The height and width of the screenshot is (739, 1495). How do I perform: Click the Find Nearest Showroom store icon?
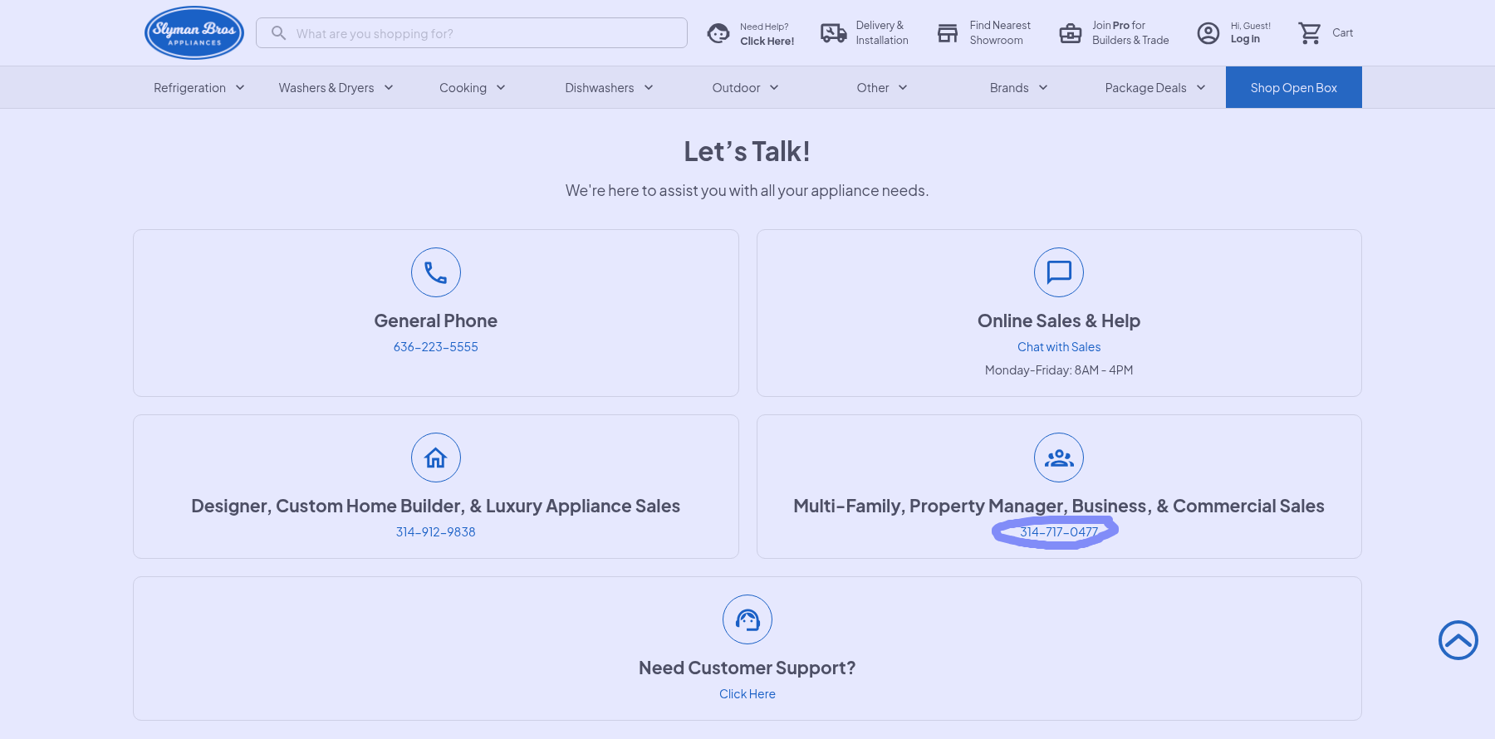pyautogui.click(x=948, y=33)
